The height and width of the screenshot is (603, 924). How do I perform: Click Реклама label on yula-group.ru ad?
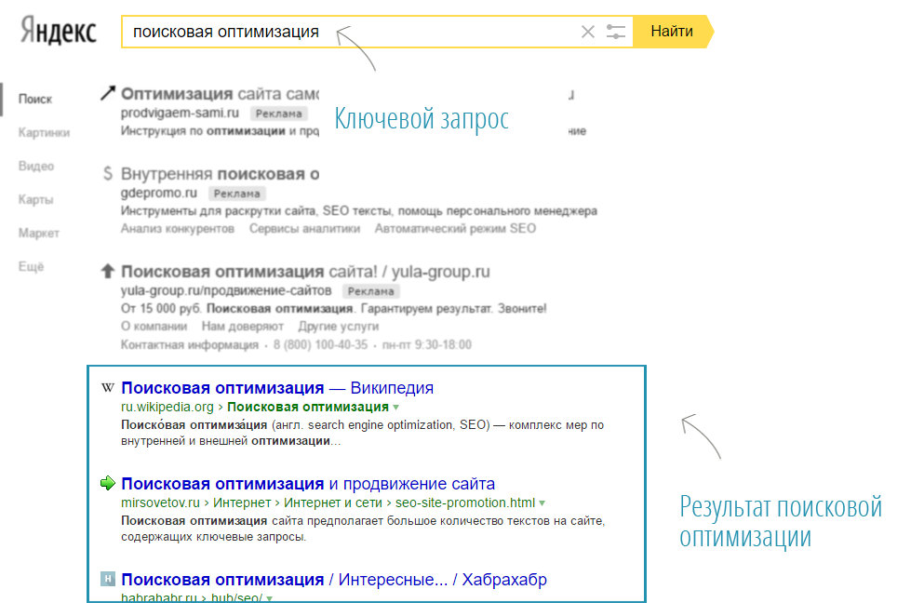click(x=371, y=291)
